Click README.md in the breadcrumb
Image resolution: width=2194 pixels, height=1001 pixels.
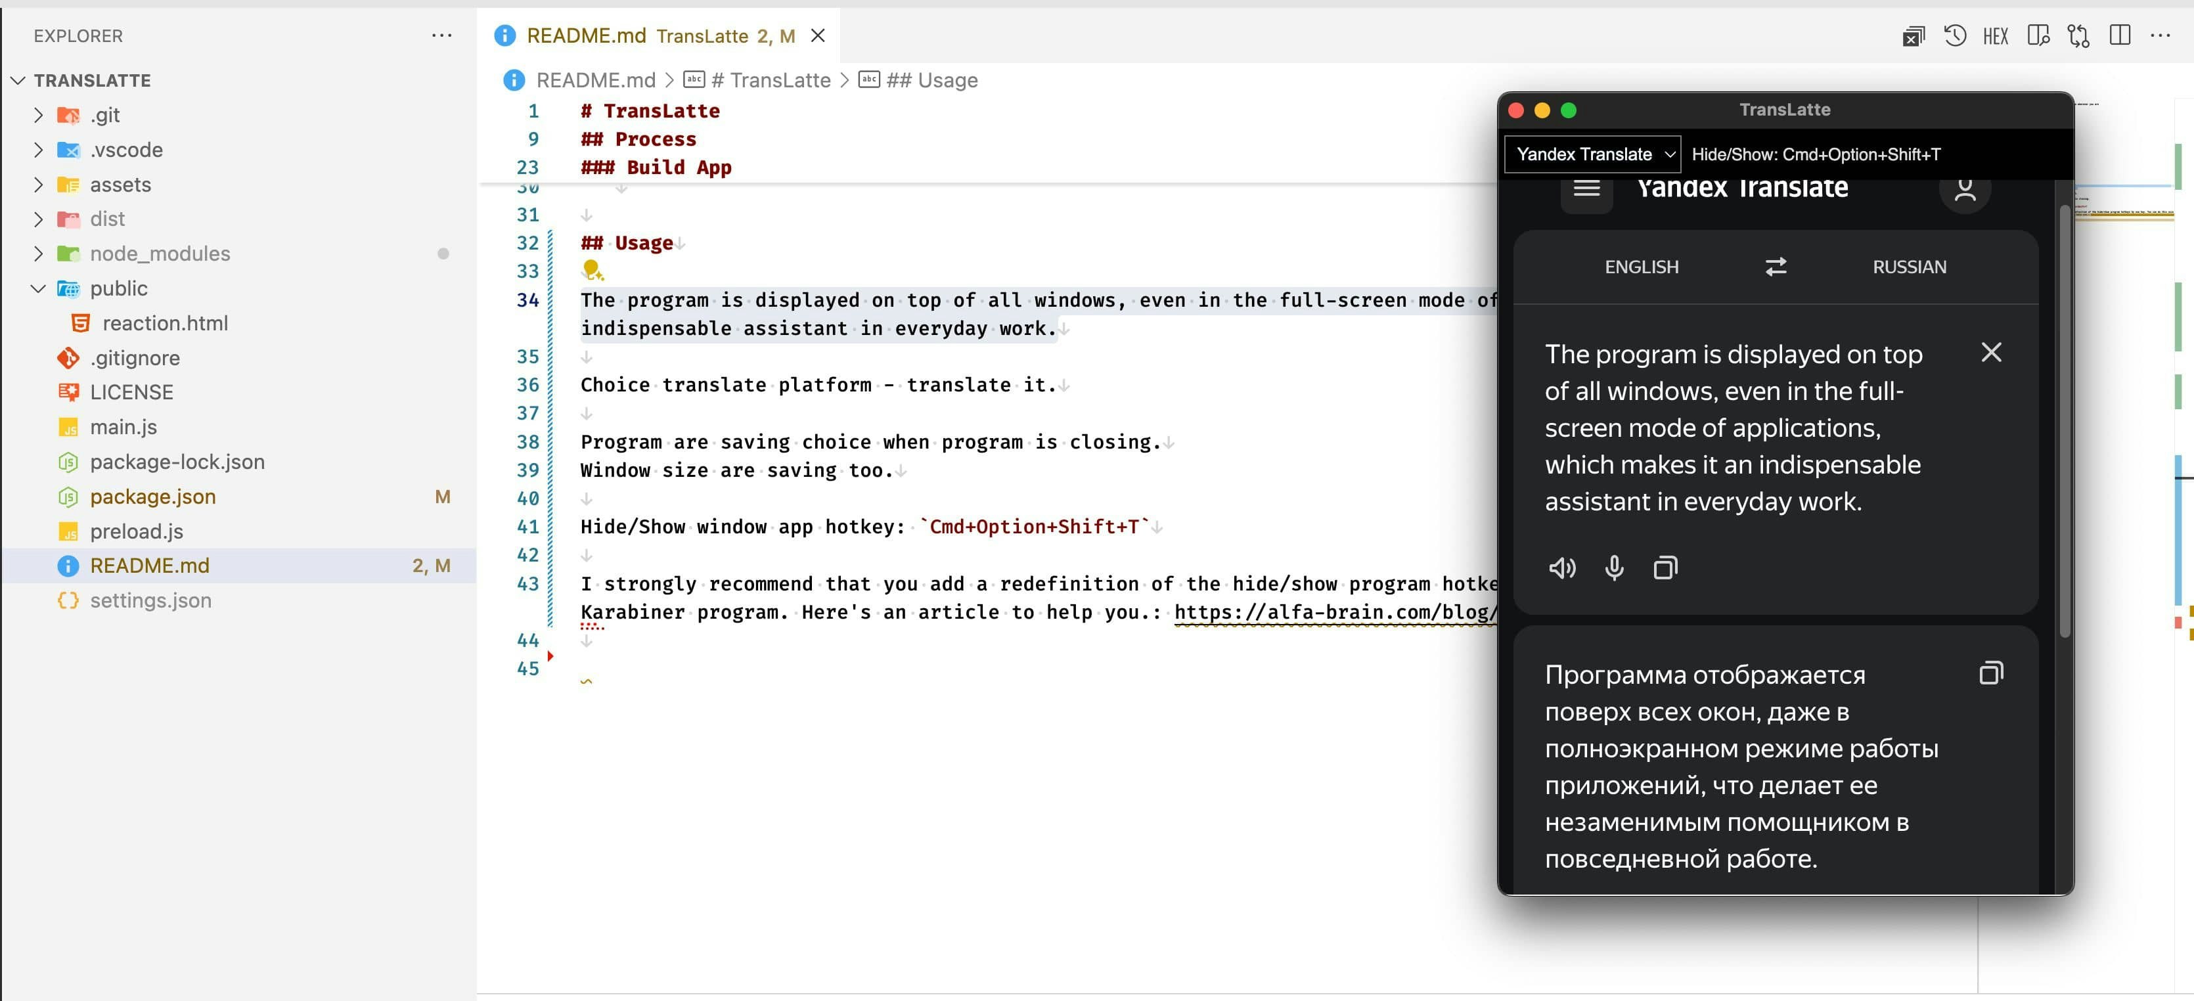pos(595,80)
